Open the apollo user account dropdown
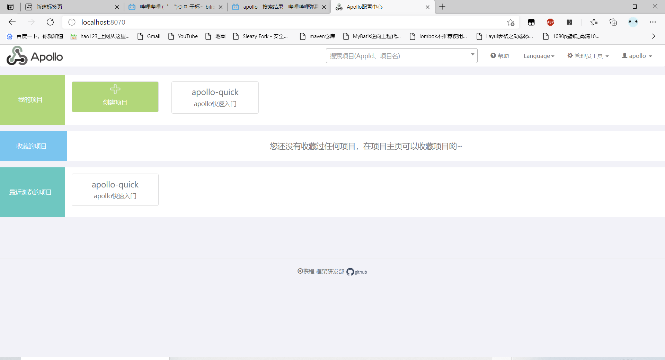The width and height of the screenshot is (665, 360). point(636,55)
